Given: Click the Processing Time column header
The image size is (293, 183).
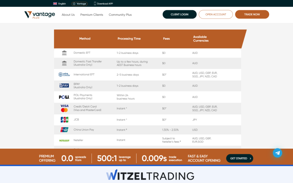Looking at the screenshot, I should pos(129,39).
